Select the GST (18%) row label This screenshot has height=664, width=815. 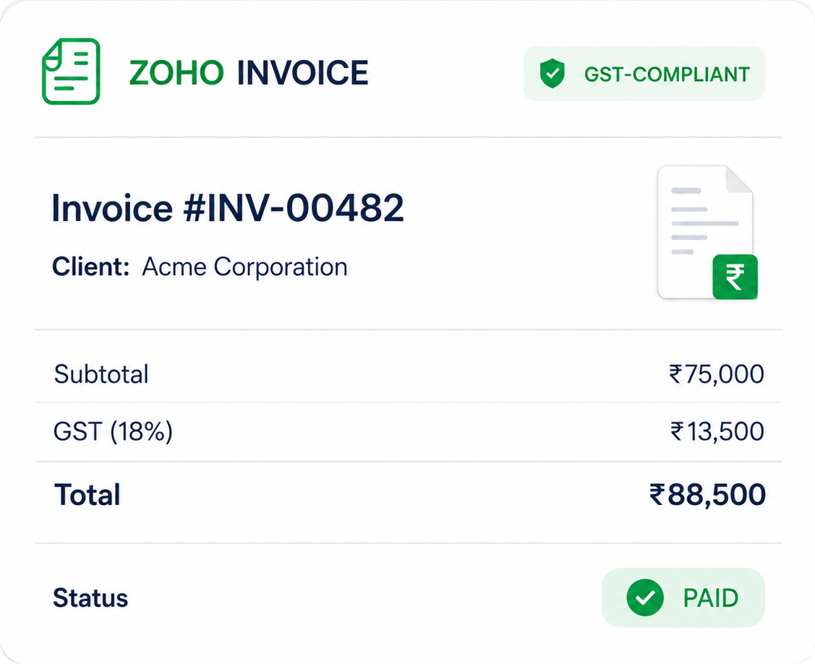coord(113,431)
